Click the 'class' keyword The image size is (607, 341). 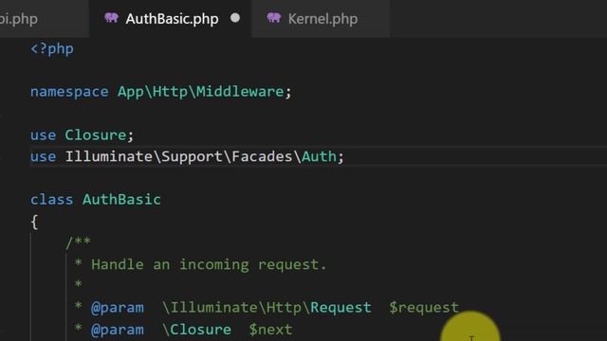pyautogui.click(x=51, y=200)
